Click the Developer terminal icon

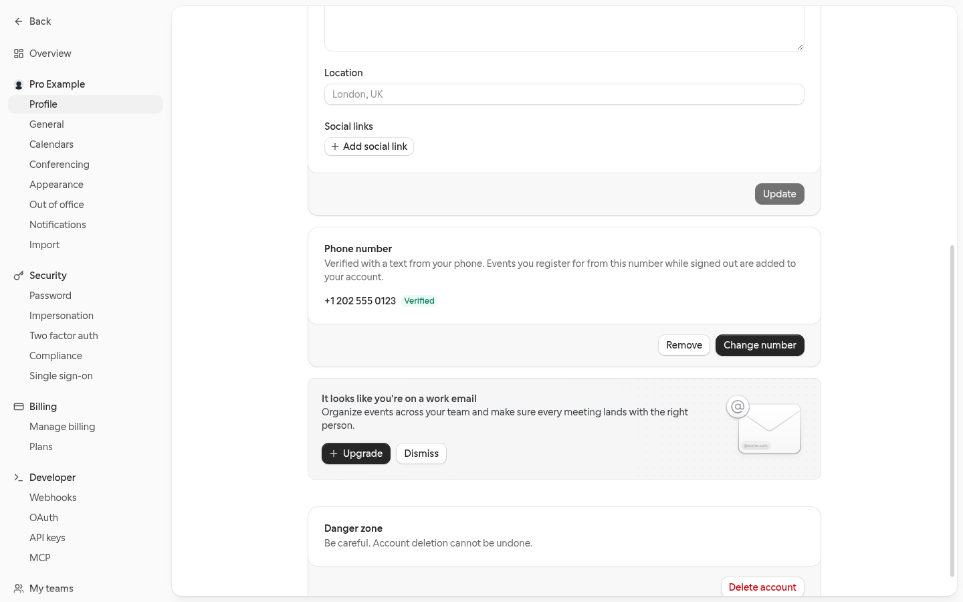[x=19, y=478]
